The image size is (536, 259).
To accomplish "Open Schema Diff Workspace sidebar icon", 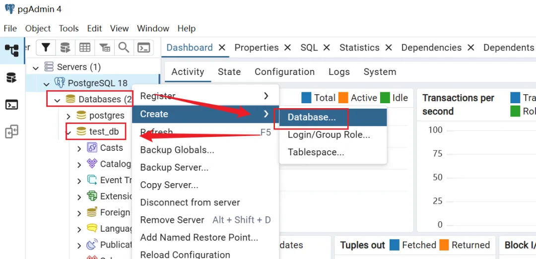I will tap(11, 132).
